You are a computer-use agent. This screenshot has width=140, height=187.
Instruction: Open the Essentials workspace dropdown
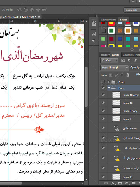132,10
